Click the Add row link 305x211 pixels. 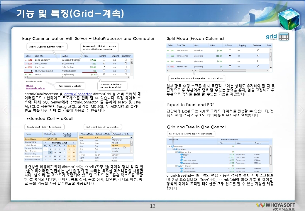pyautogui.click(x=29, y=86)
